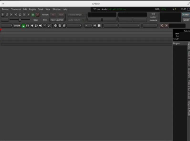Toggle Auto Return option
This screenshot has width=190, height=141.
tap(76, 20)
